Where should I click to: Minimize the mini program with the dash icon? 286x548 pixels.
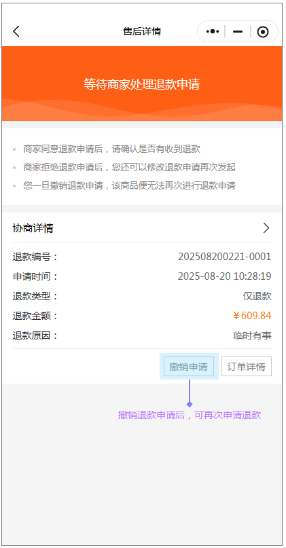coord(238,31)
